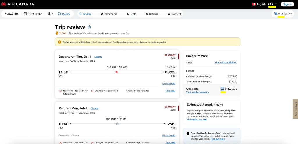Select English language option
This screenshot has width=298, height=144.
(261, 4)
